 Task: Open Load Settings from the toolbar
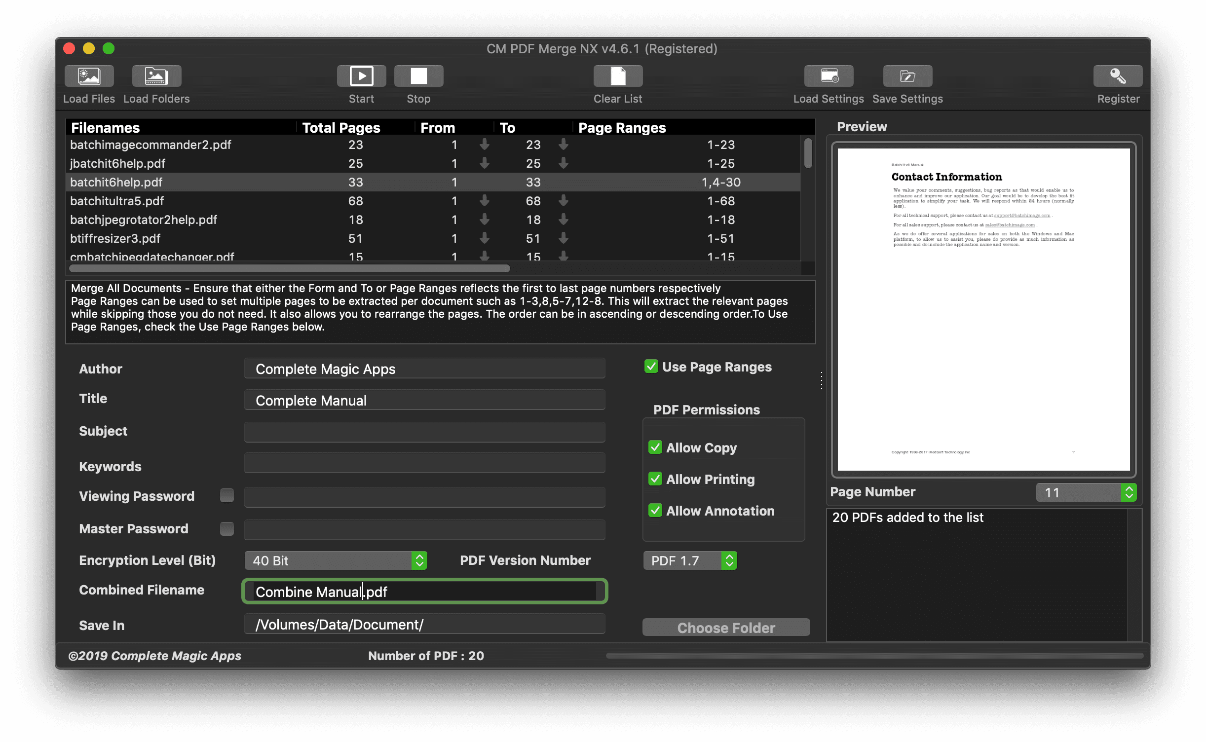[x=829, y=76]
